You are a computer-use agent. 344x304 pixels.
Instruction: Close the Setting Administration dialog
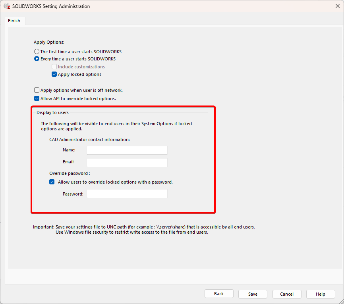pos(338,6)
